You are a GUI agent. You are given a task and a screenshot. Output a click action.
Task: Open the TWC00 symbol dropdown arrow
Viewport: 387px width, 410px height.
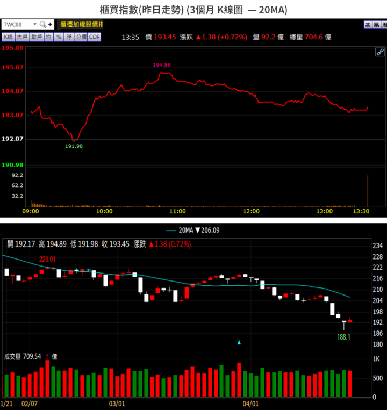35,25
